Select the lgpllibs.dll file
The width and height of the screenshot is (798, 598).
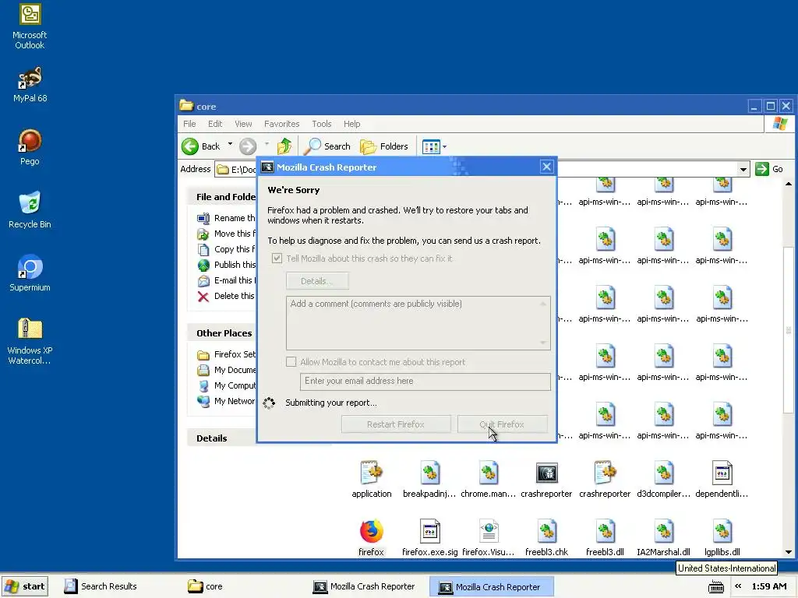[722, 538]
